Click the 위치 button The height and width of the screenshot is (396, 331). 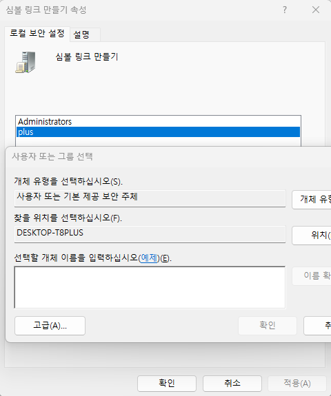(x=312, y=236)
